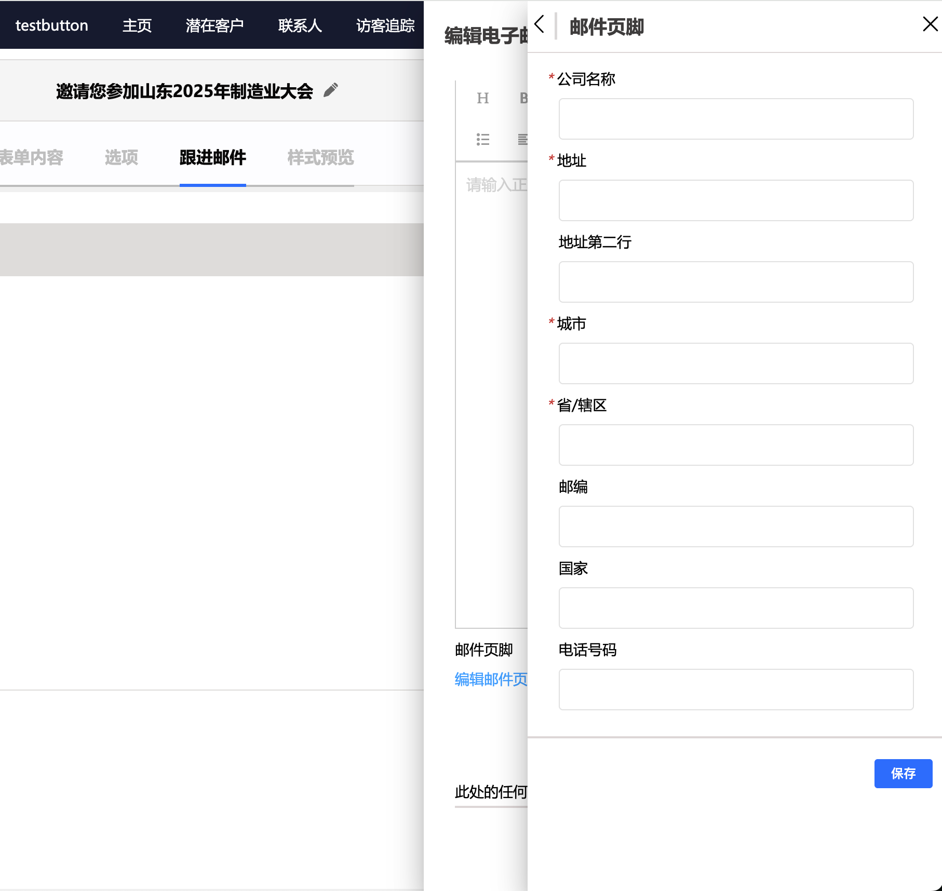Click the 编辑邮件页脚 link
This screenshot has width=942, height=891.
click(x=491, y=679)
